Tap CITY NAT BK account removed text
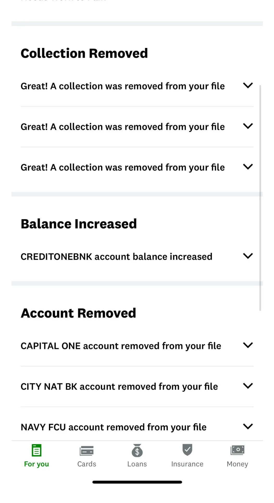Screen dimensions: 274x503 pos(119,387)
